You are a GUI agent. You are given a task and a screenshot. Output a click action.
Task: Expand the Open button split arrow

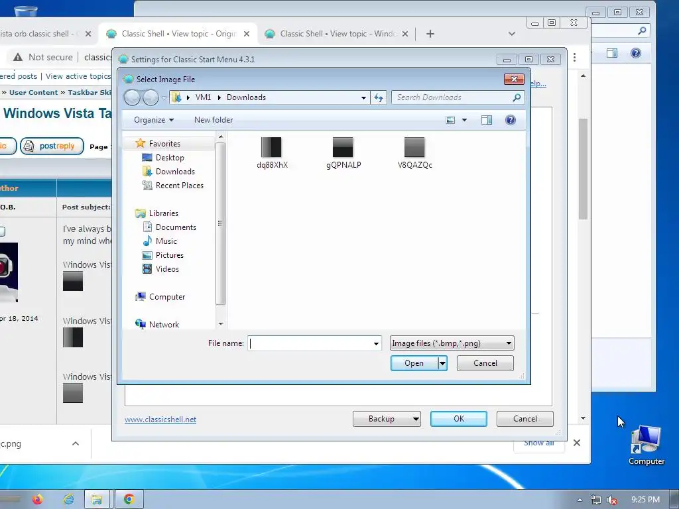click(x=442, y=363)
